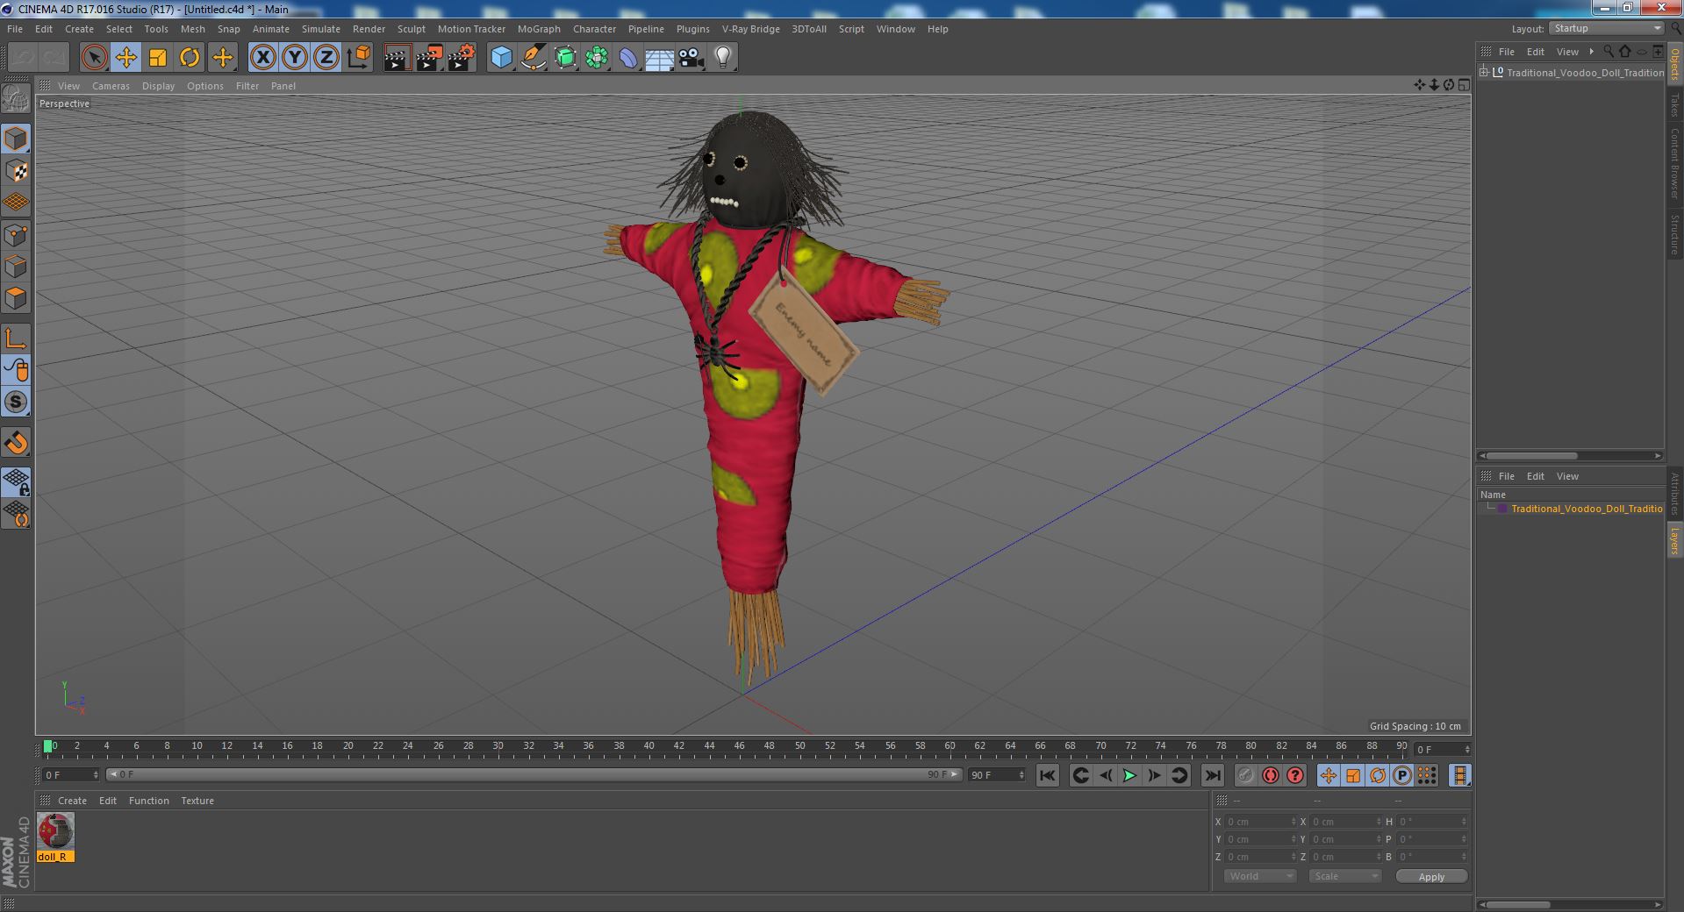
Task: Switch to Model mode
Action: click(16, 139)
